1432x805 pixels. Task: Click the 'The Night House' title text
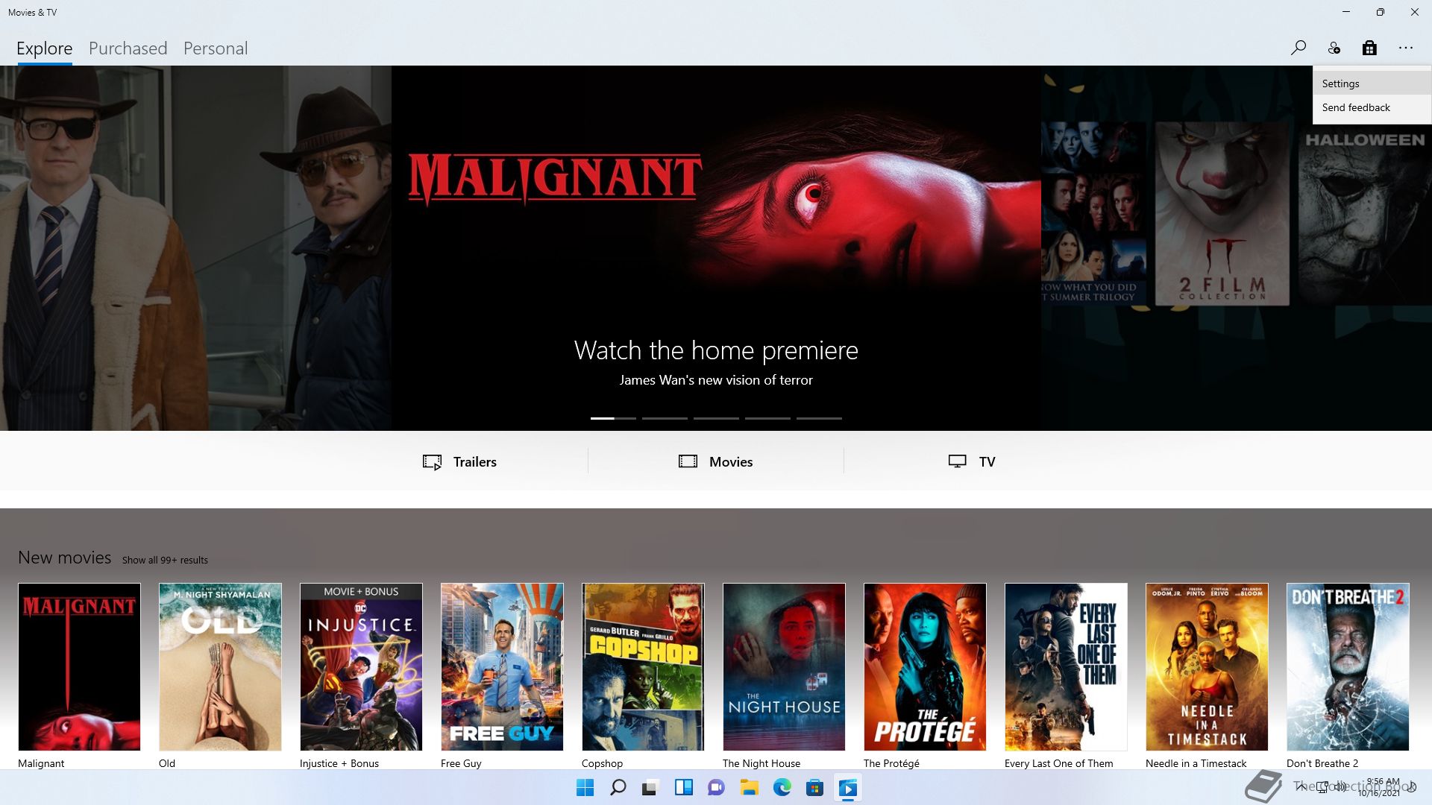click(x=761, y=763)
